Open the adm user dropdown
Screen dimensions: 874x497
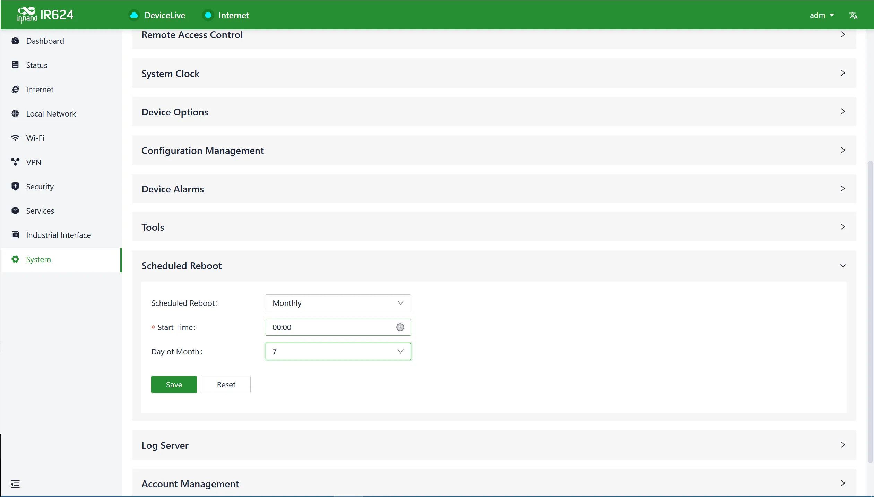(822, 15)
